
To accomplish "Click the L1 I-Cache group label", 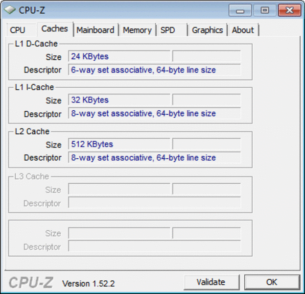I will [34, 87].
